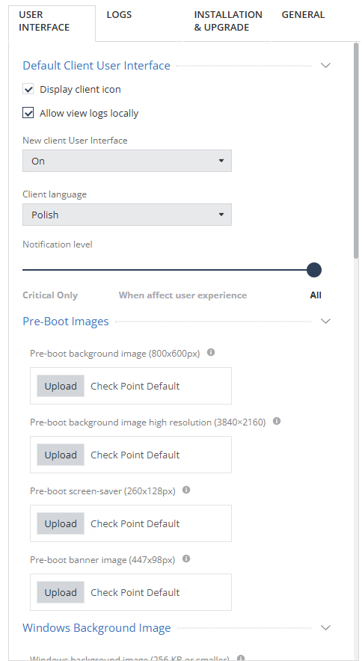Screen dimensions: 362x661
Task: Show info for Pre-boot banner image
Action: tap(186, 558)
